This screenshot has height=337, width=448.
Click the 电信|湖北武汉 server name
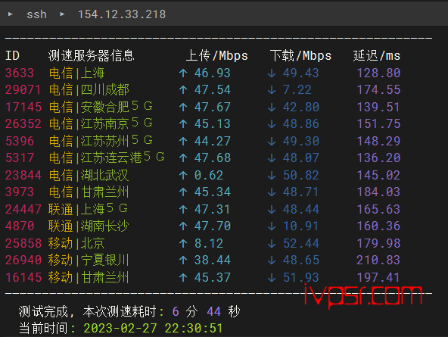coord(89,175)
